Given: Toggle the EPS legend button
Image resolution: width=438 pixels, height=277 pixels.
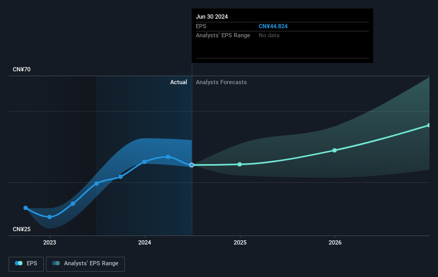Looking at the screenshot, I should pyautogui.click(x=26, y=264).
